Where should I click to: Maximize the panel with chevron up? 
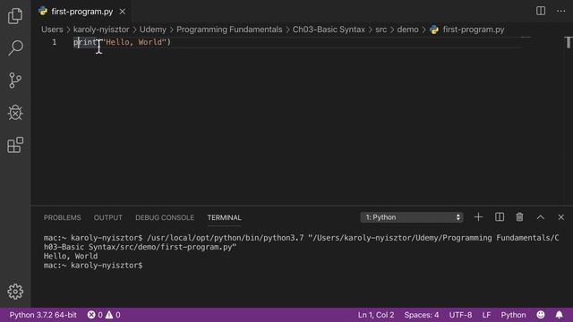pyautogui.click(x=540, y=217)
